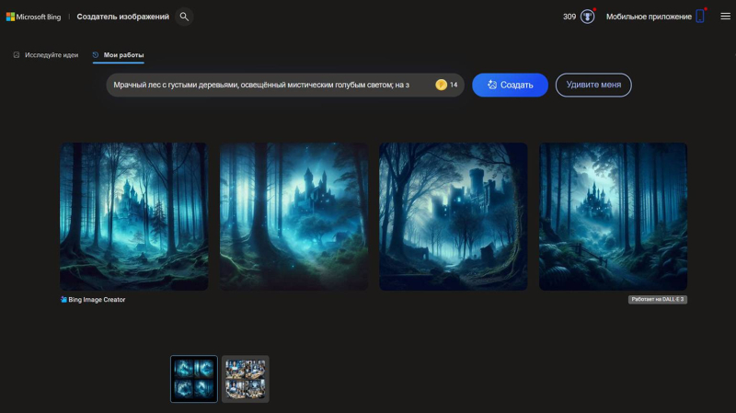Check the remaining boosts count 14
736x413 pixels.
click(x=454, y=85)
